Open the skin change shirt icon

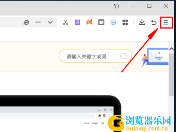tap(117, 6)
